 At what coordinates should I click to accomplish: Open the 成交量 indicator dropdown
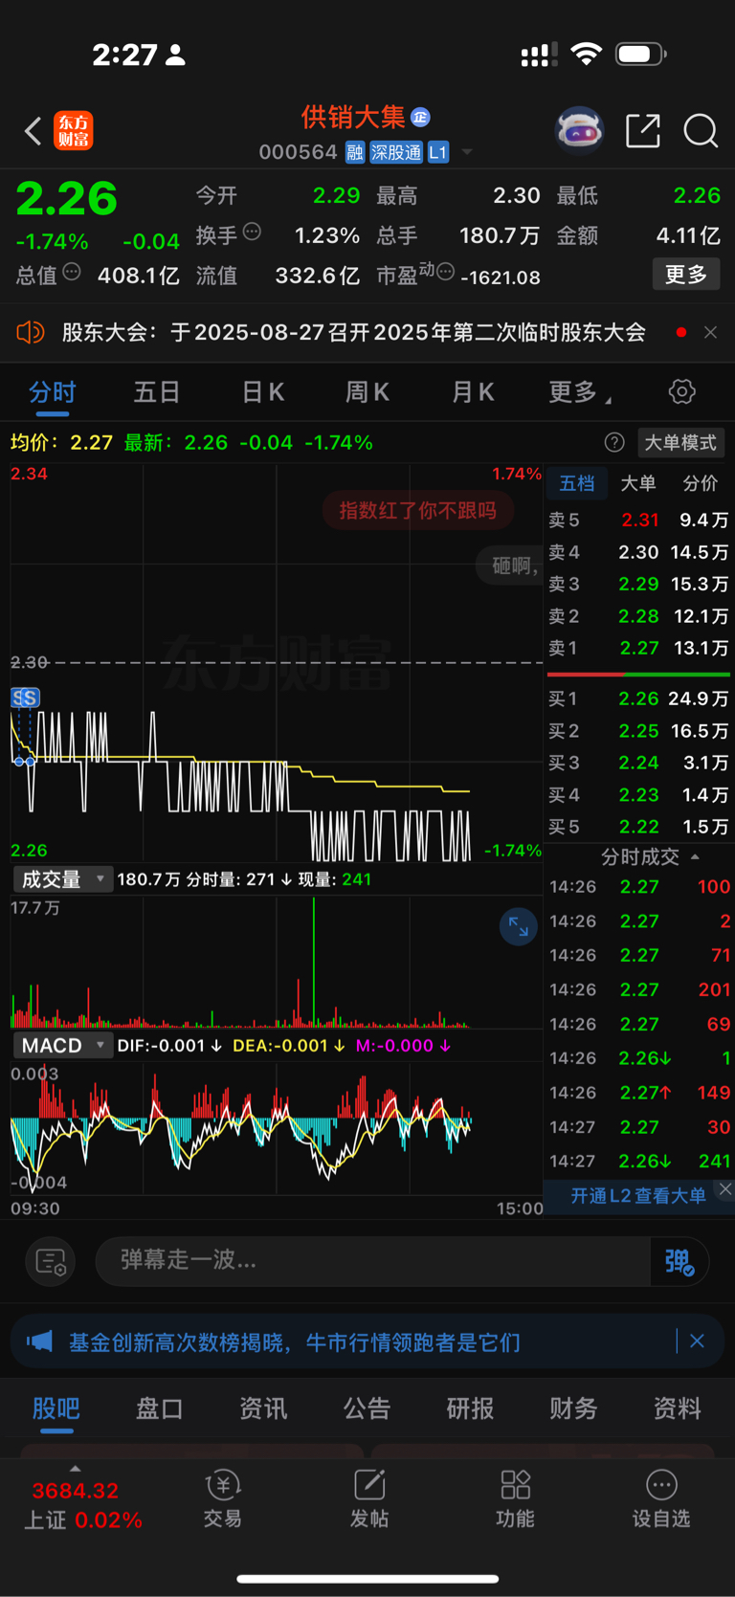click(x=63, y=879)
